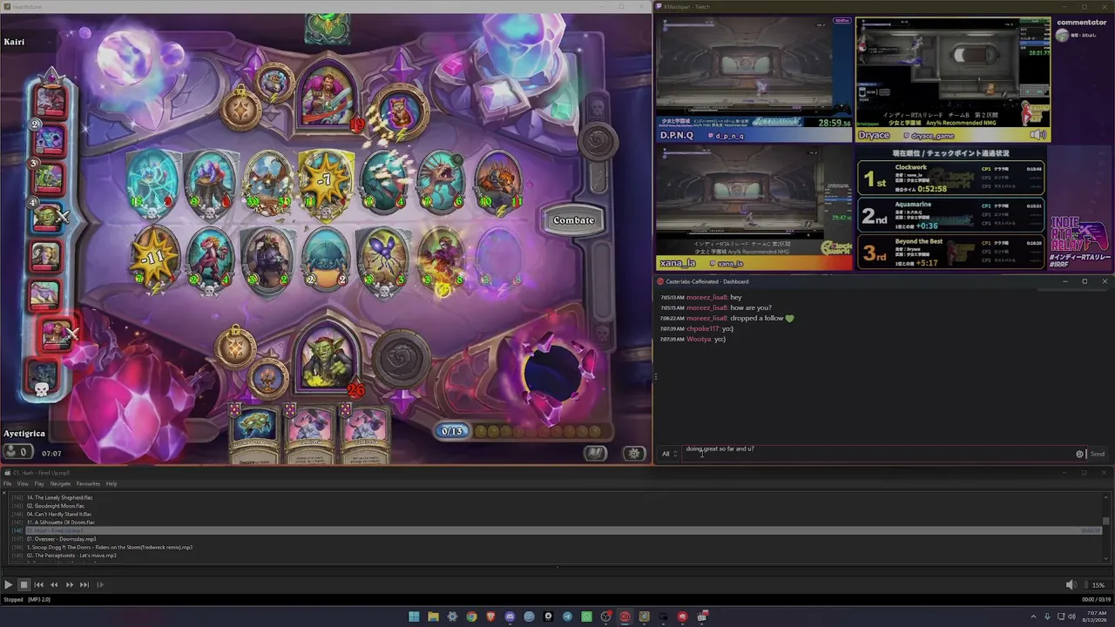This screenshot has height=627, width=1115.
Task: Rewind the current track in music player
Action: coord(54,585)
